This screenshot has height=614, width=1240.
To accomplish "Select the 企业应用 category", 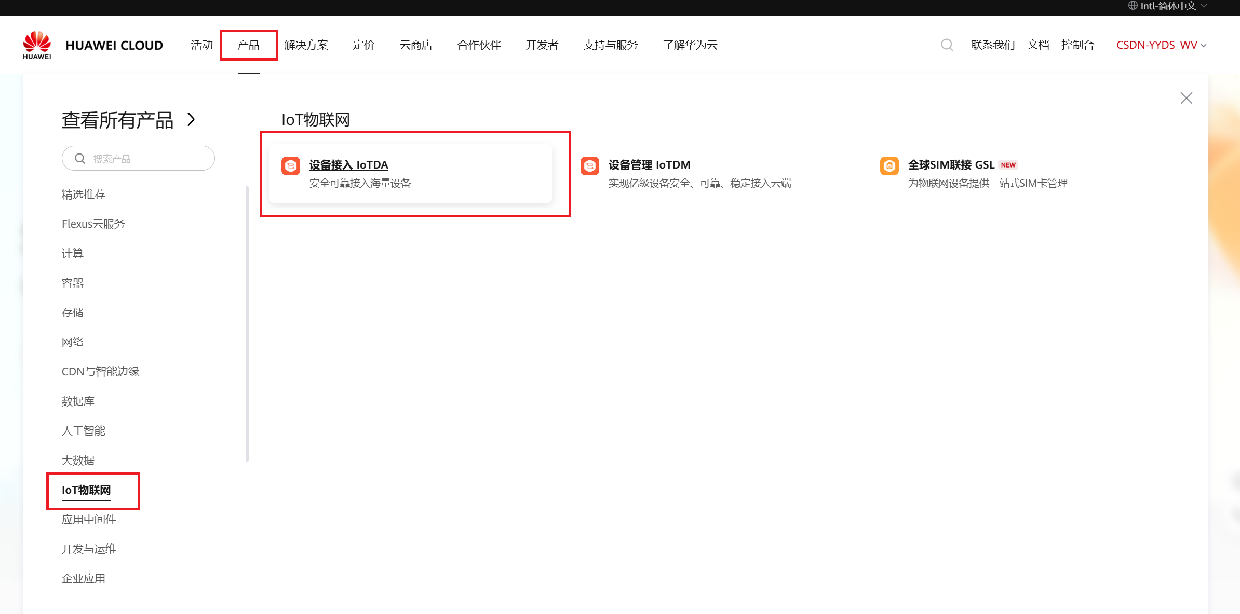I will pos(84,579).
